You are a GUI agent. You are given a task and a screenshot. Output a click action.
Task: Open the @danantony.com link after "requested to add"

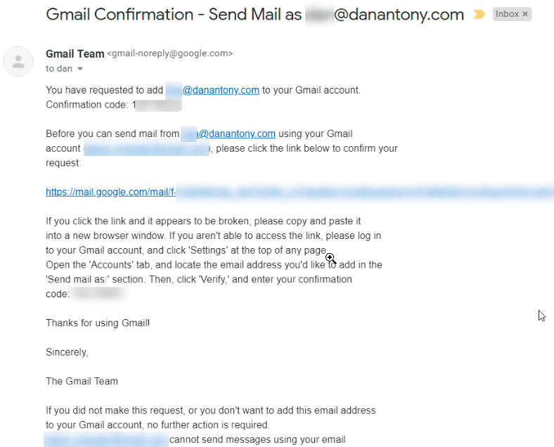click(212, 90)
